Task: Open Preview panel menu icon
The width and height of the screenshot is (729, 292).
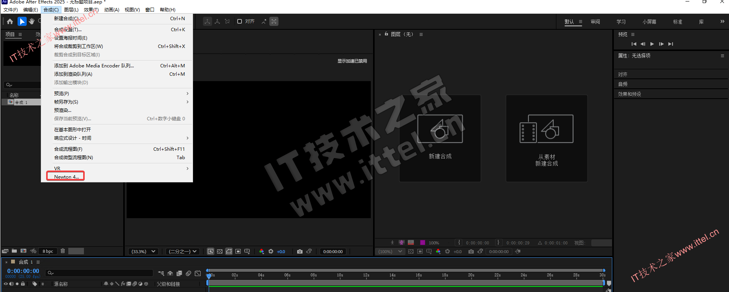Action: point(633,34)
